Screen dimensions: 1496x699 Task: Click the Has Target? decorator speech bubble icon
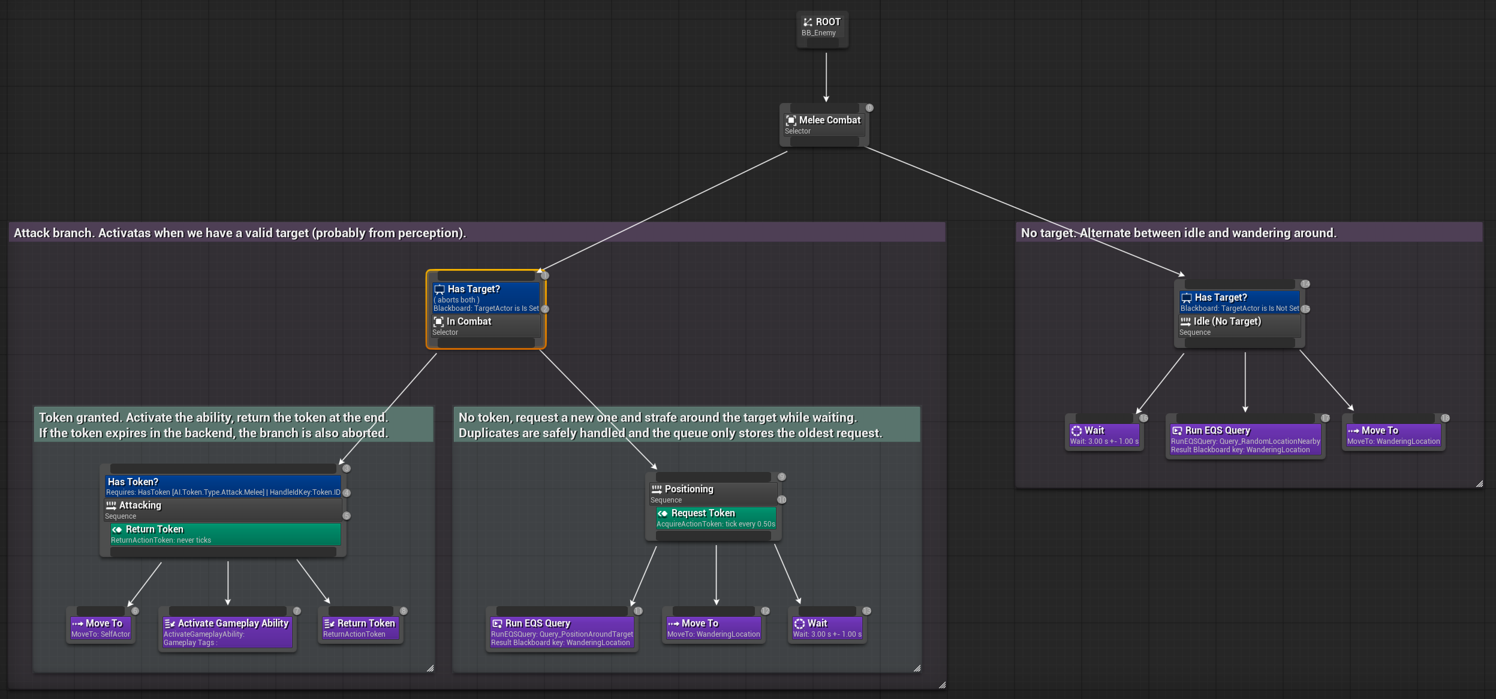(440, 289)
